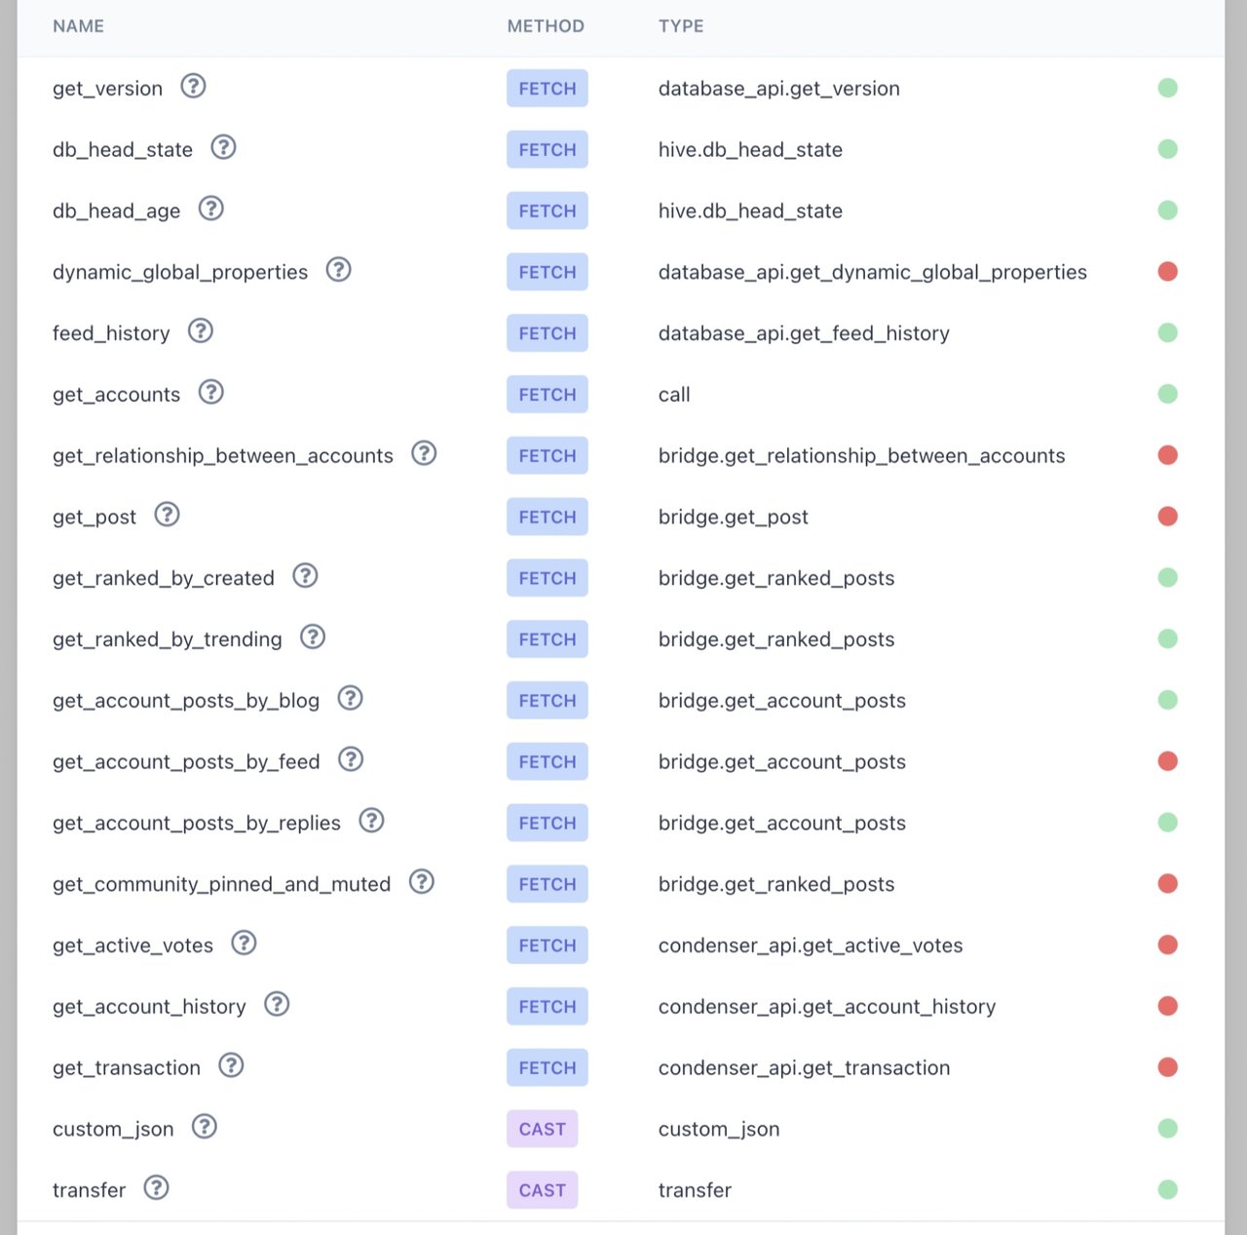Click red status dot for get_post
Screen dimensions: 1247x1235
(1167, 517)
